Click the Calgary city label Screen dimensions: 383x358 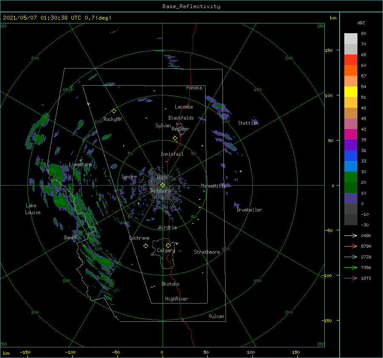coord(166,250)
